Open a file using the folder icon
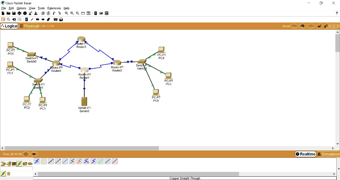Screen dimensions: 340x180 8,13
